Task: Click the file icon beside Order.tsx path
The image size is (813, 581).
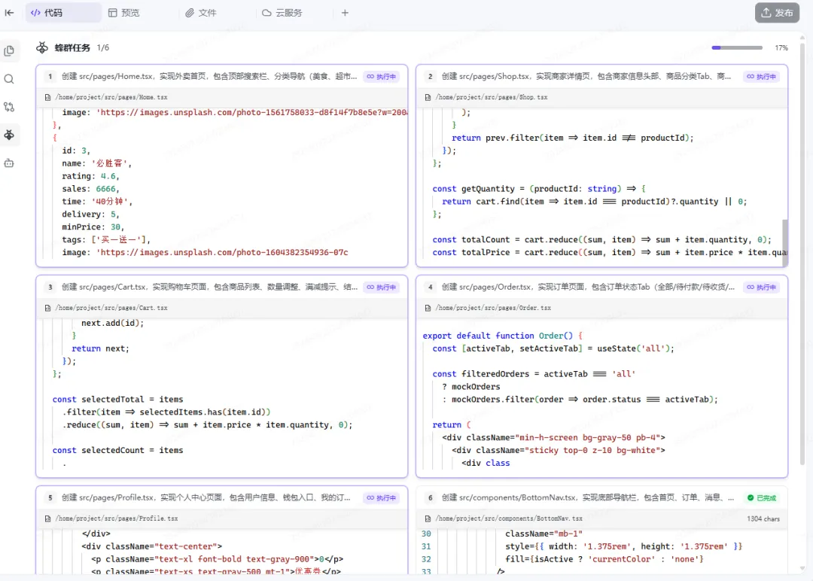Action: pyautogui.click(x=428, y=308)
